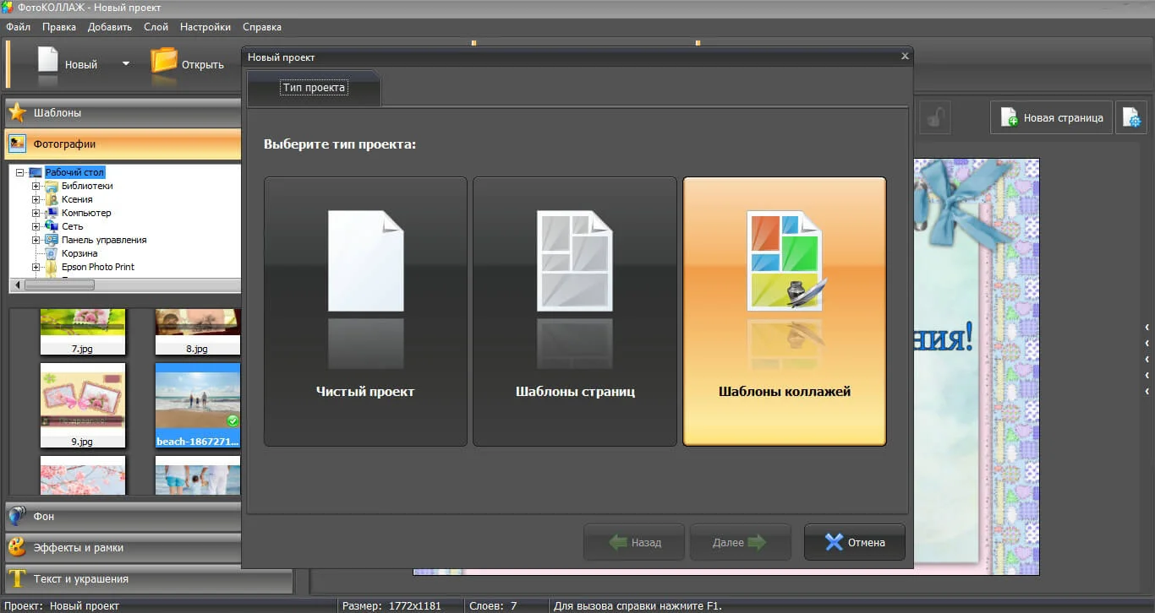Open the dropdown arrow next to Новый
This screenshot has height=613, width=1155.
click(x=126, y=64)
